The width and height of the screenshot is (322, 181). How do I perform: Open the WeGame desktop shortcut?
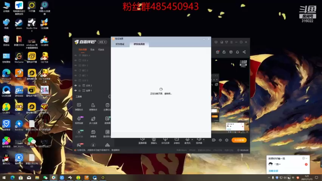pyautogui.click(x=19, y=58)
